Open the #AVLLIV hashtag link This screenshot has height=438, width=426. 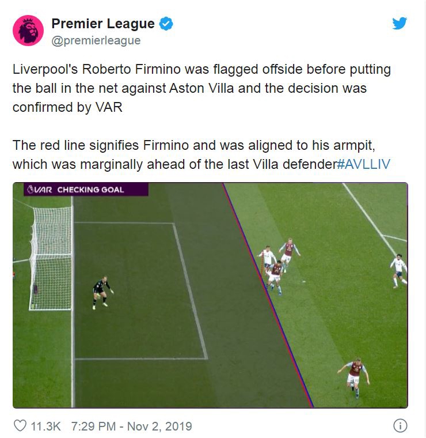click(x=363, y=164)
